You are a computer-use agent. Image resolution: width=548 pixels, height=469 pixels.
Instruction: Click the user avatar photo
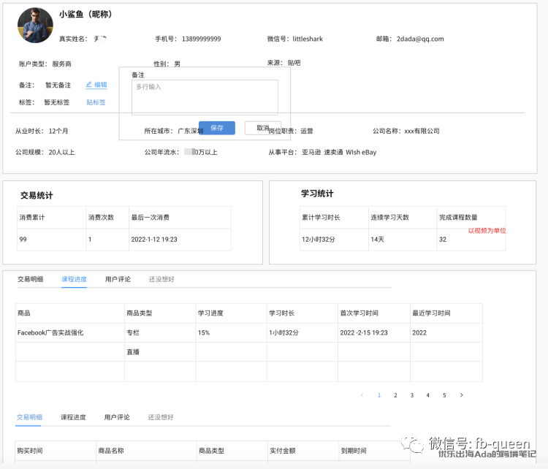[x=35, y=26]
